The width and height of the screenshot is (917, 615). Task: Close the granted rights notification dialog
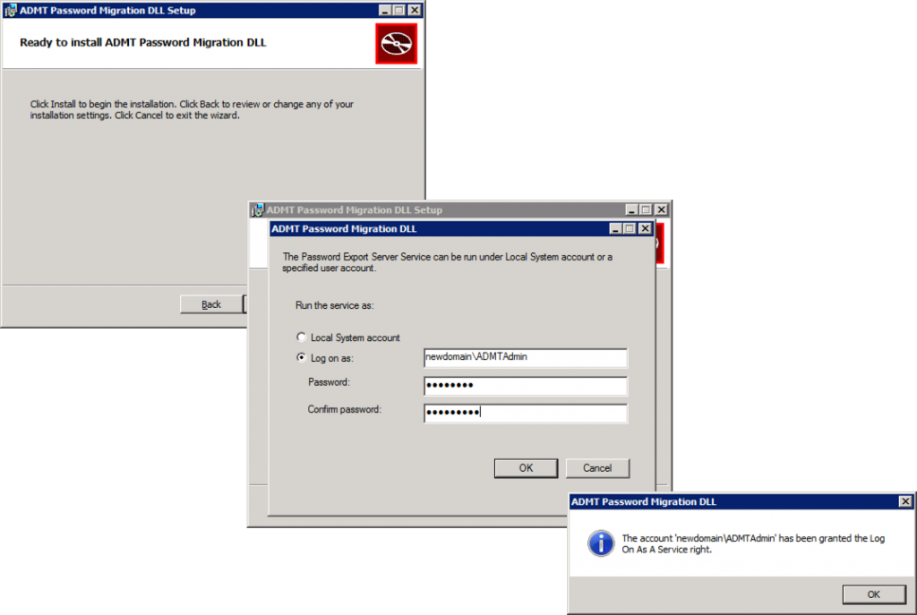[x=905, y=501]
